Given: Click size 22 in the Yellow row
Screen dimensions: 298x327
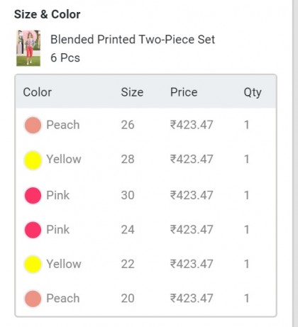Looking at the screenshot, I should (128, 264).
